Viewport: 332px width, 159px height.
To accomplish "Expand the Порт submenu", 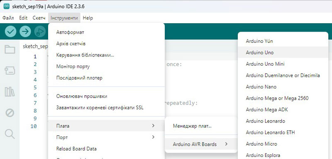I will [x=106, y=137].
